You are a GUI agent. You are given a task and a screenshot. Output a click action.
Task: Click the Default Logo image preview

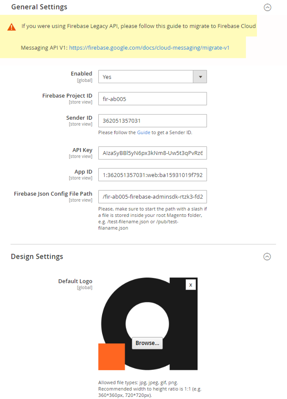pyautogui.click(x=148, y=324)
